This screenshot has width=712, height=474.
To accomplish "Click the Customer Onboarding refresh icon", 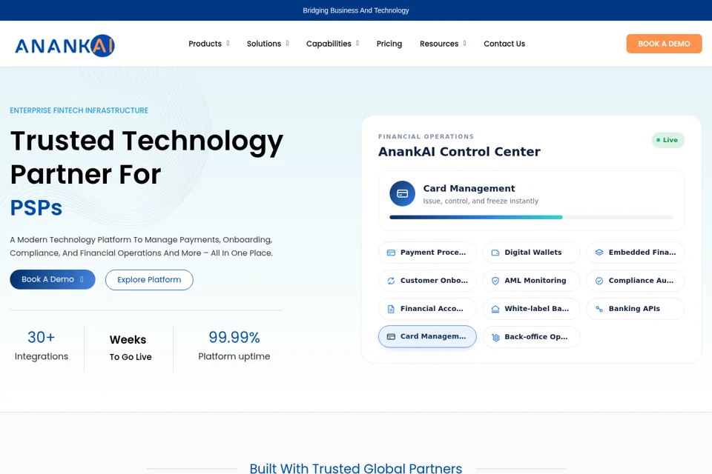I will 391,281.
